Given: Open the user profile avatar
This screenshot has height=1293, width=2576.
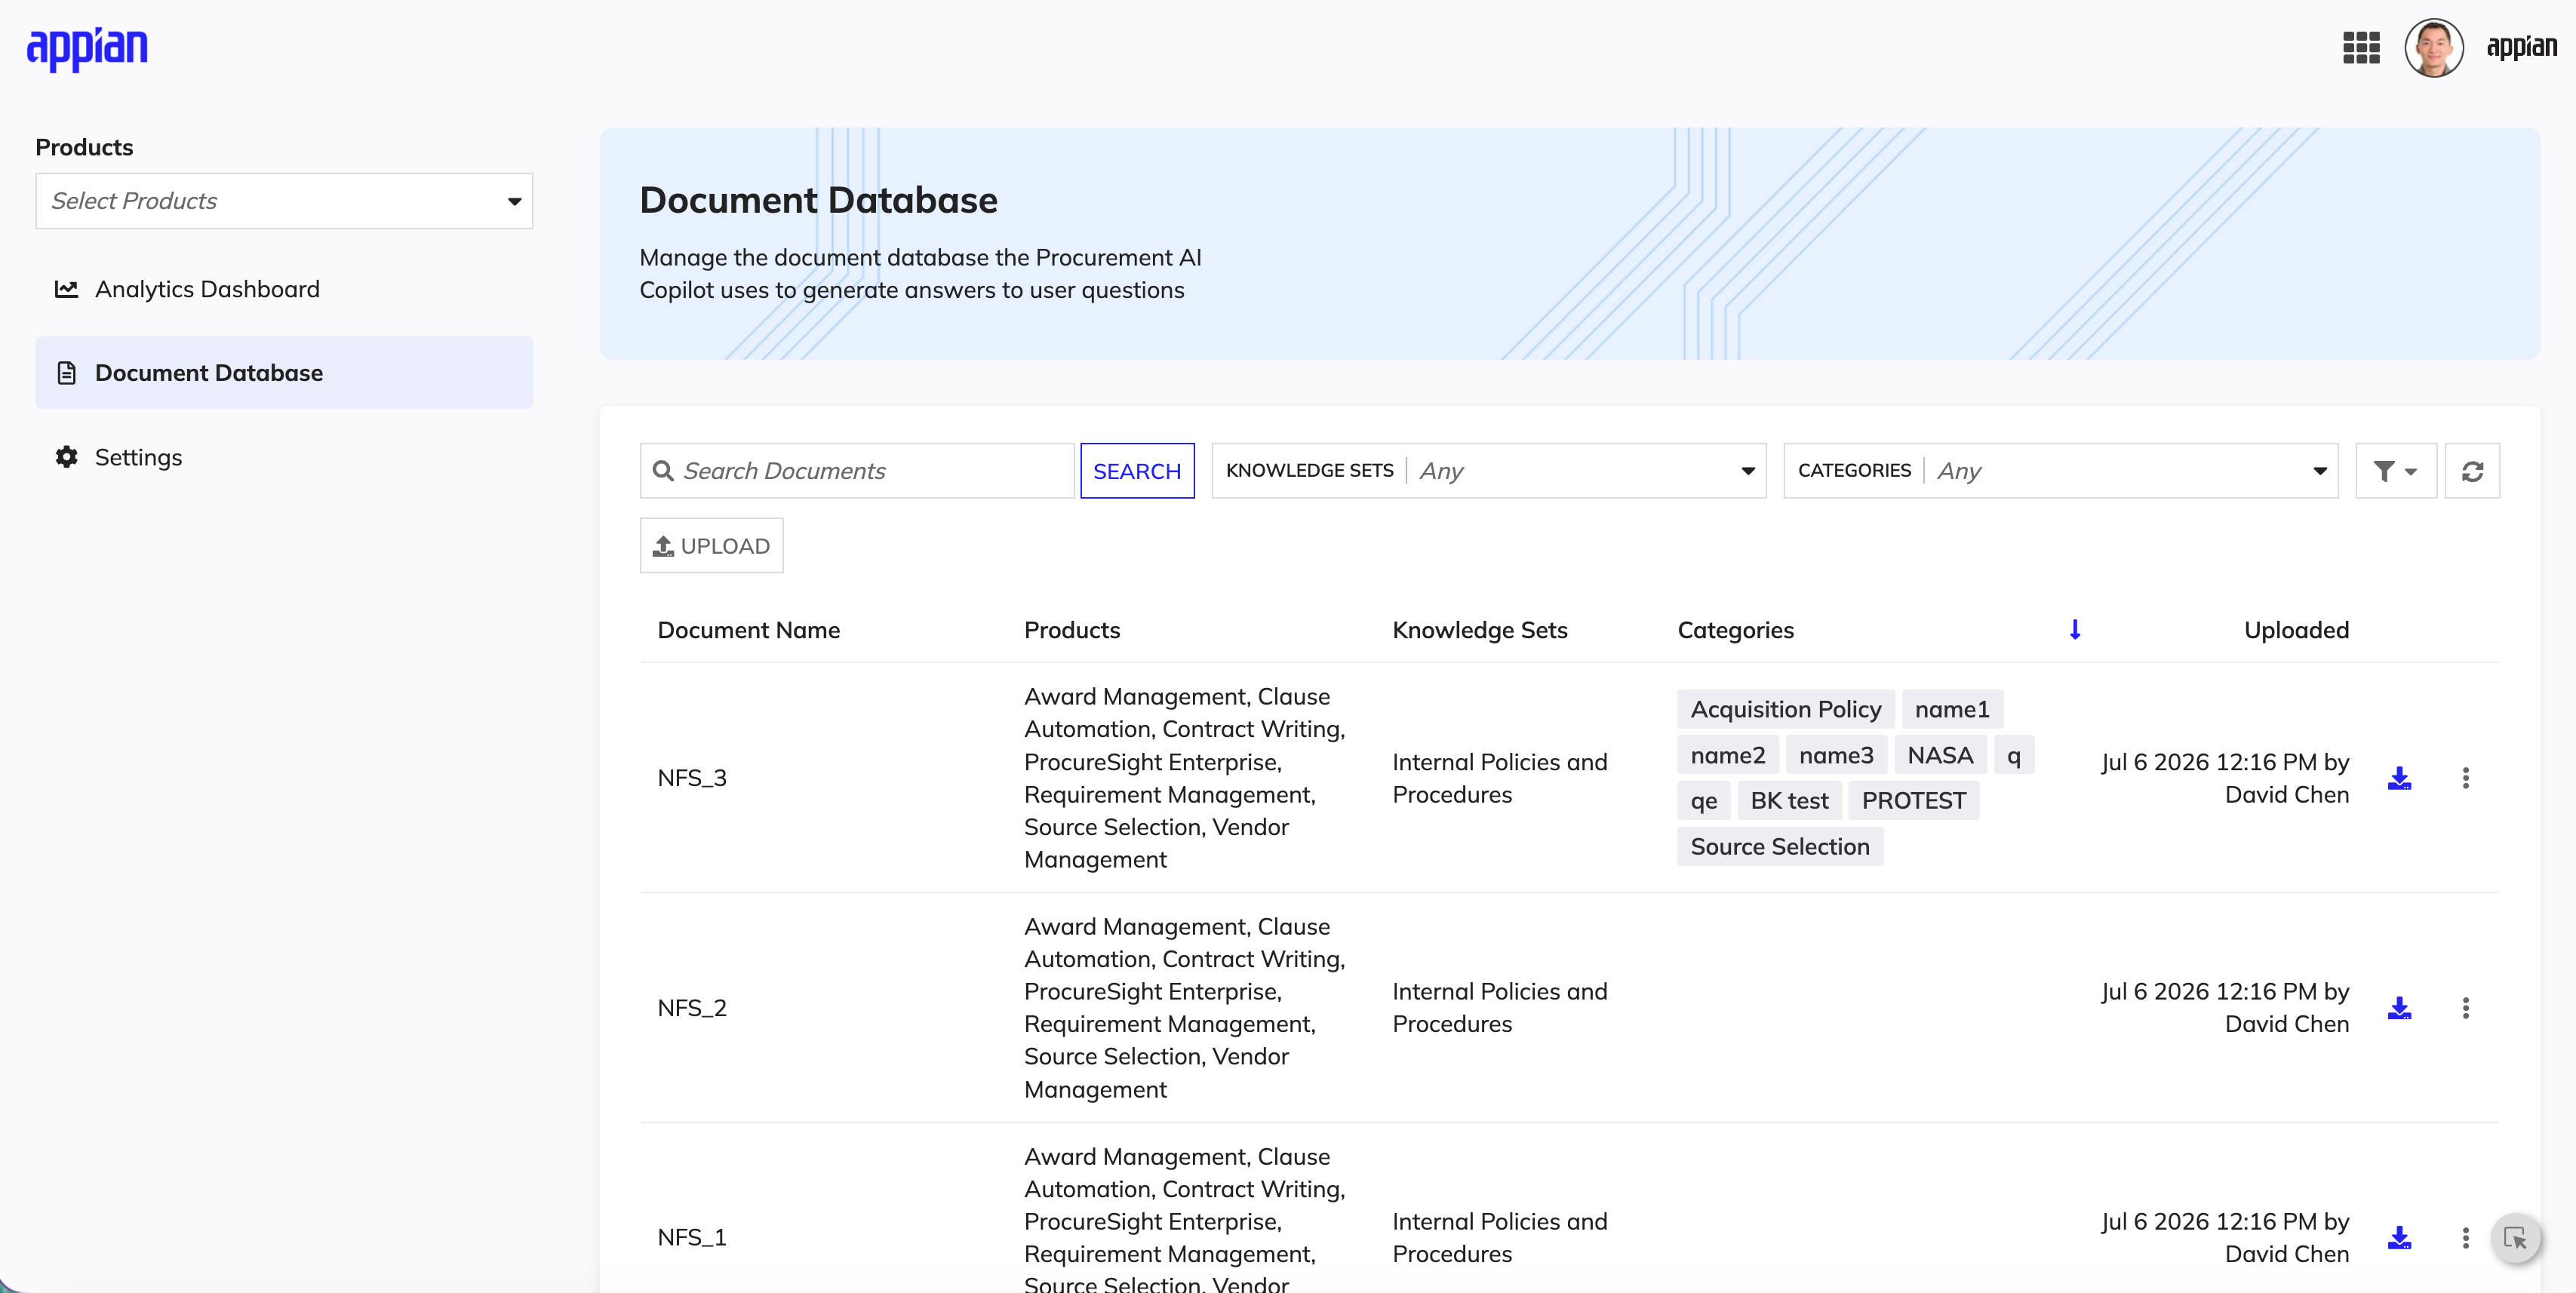Looking at the screenshot, I should pyautogui.click(x=2433, y=47).
